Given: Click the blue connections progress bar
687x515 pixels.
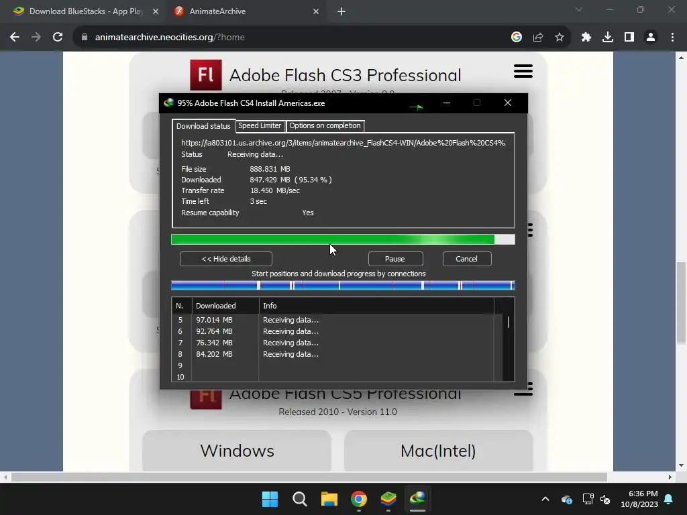Looking at the screenshot, I should coord(343,286).
